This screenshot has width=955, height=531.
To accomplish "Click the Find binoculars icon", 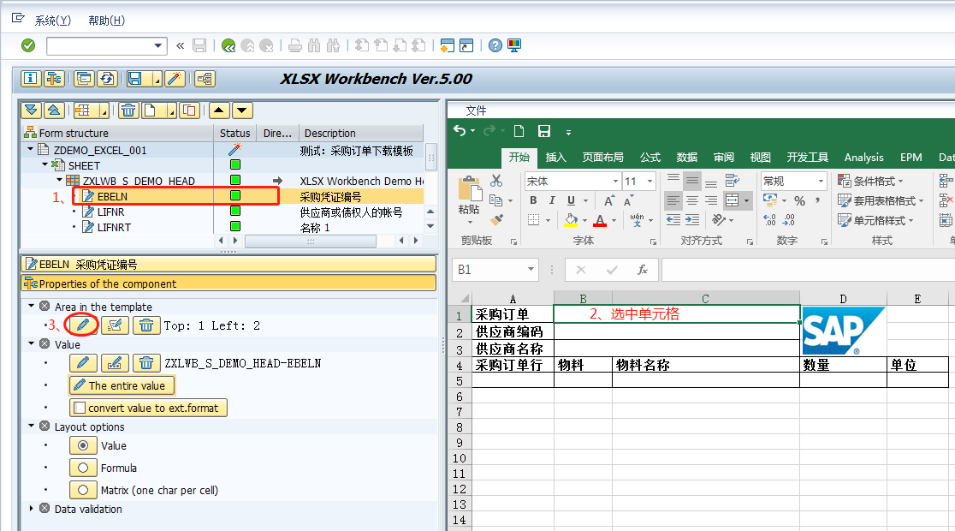I will [314, 45].
